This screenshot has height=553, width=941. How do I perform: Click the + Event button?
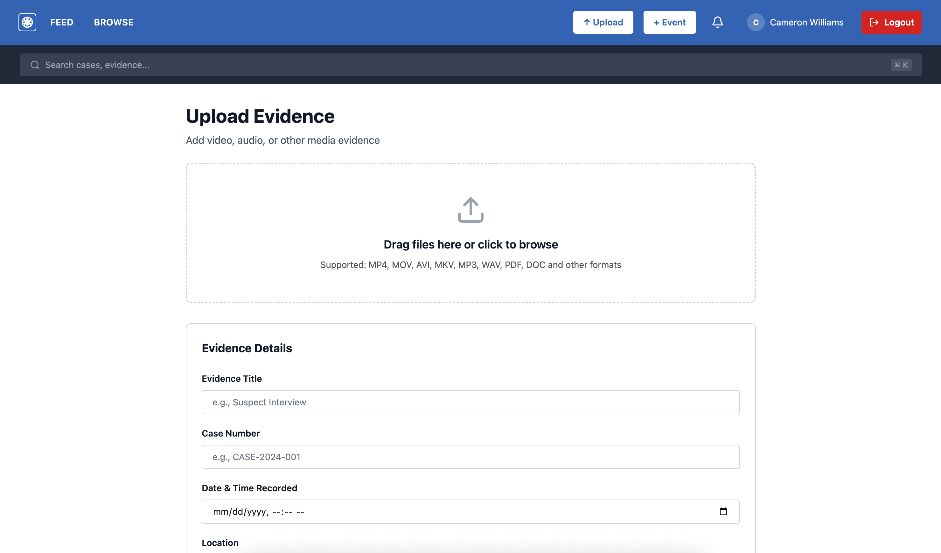[x=669, y=22]
